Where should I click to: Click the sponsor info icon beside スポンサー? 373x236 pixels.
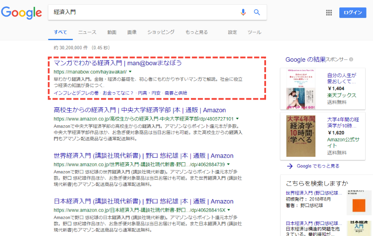coord(351,59)
